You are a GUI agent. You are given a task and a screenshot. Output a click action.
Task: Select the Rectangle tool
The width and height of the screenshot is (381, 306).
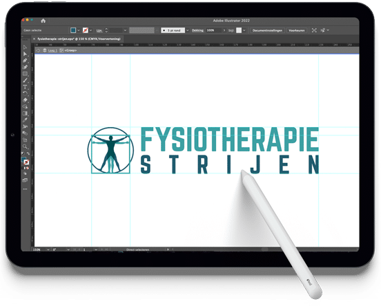pyautogui.click(x=25, y=73)
